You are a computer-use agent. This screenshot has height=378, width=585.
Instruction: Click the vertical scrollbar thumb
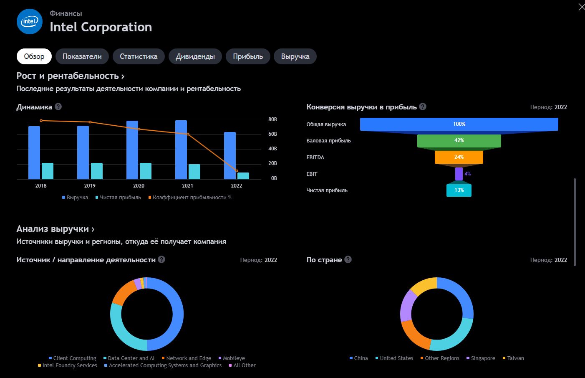(575, 222)
